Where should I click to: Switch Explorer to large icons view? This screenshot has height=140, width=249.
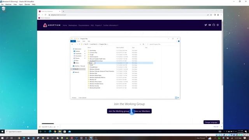point(178,98)
